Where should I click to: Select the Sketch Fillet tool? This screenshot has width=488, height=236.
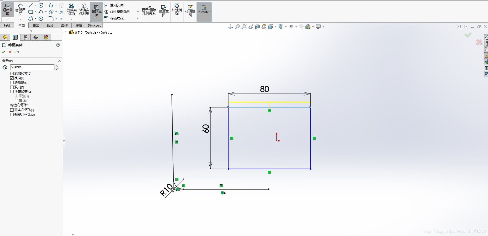[51, 19]
